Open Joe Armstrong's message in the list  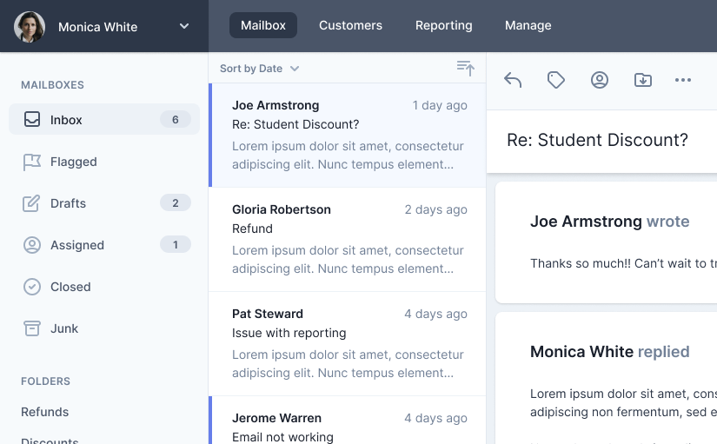(348, 135)
